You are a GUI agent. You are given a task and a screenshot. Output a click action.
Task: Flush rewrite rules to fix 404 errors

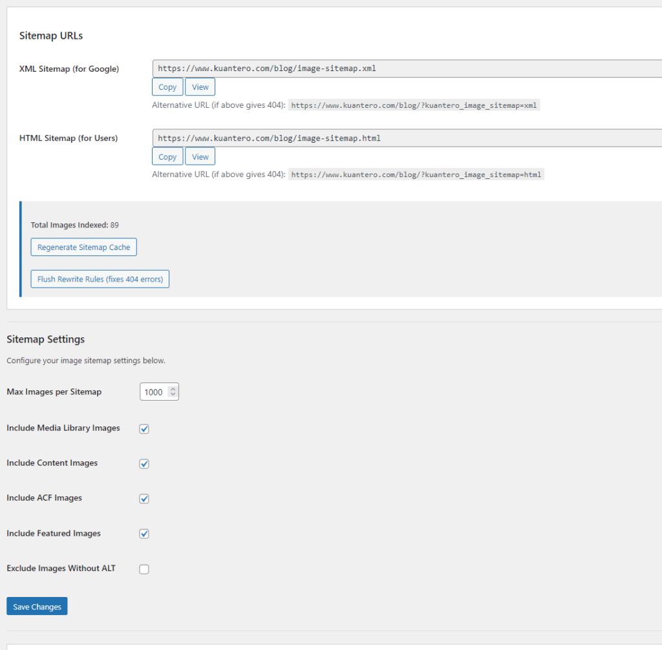click(100, 278)
